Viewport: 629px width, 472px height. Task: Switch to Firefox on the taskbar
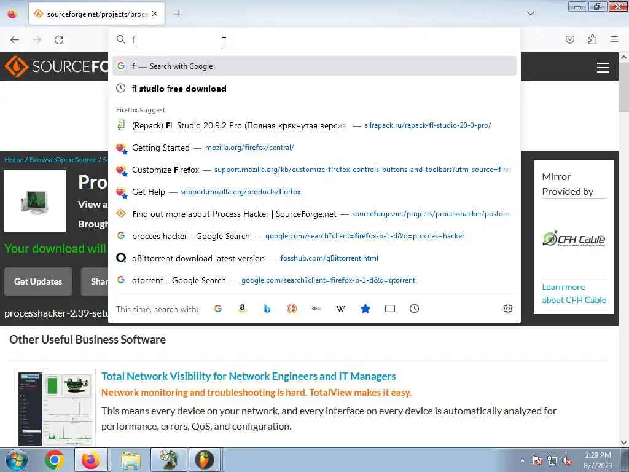click(x=91, y=460)
